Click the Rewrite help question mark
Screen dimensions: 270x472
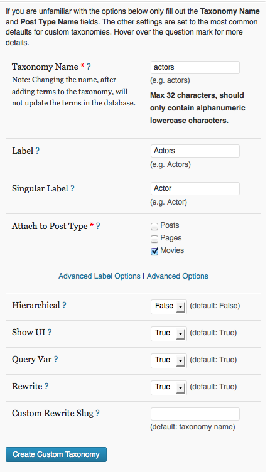46,386
